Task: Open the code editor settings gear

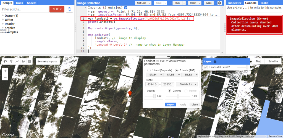Action: click(x=220, y=3)
